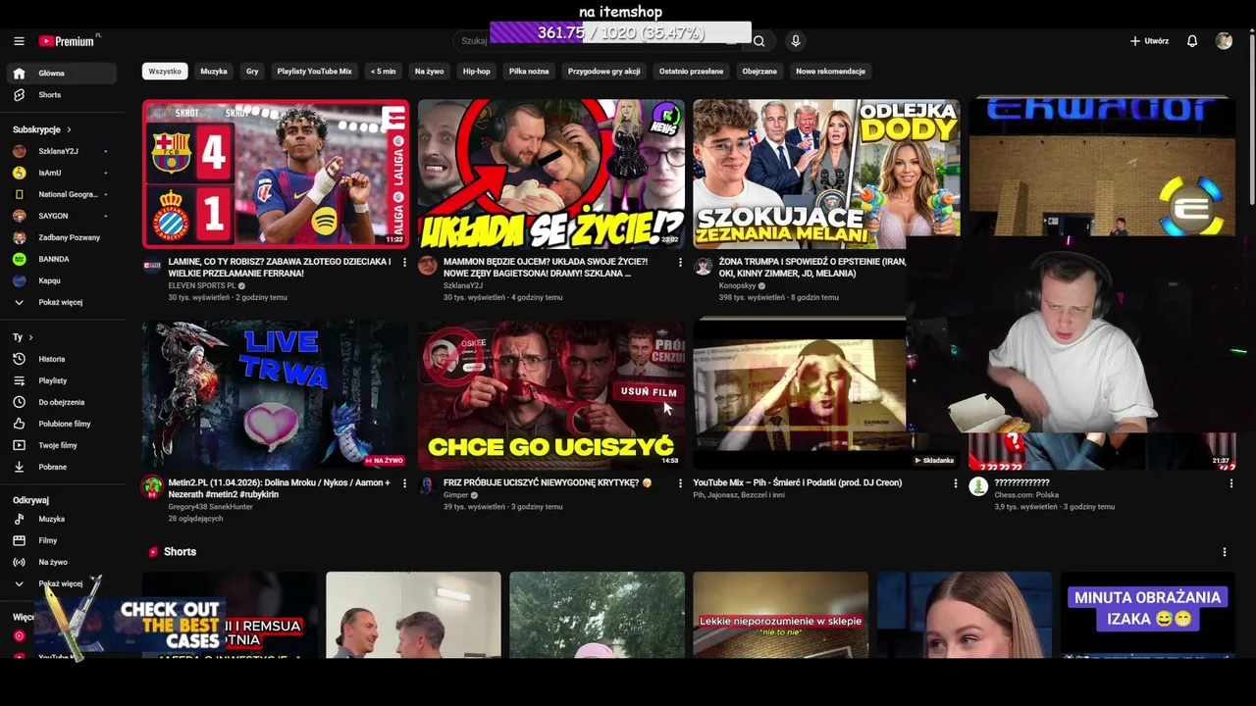Select the Piłka nożna filter chip
The width and height of the screenshot is (1256, 706).
(x=529, y=72)
